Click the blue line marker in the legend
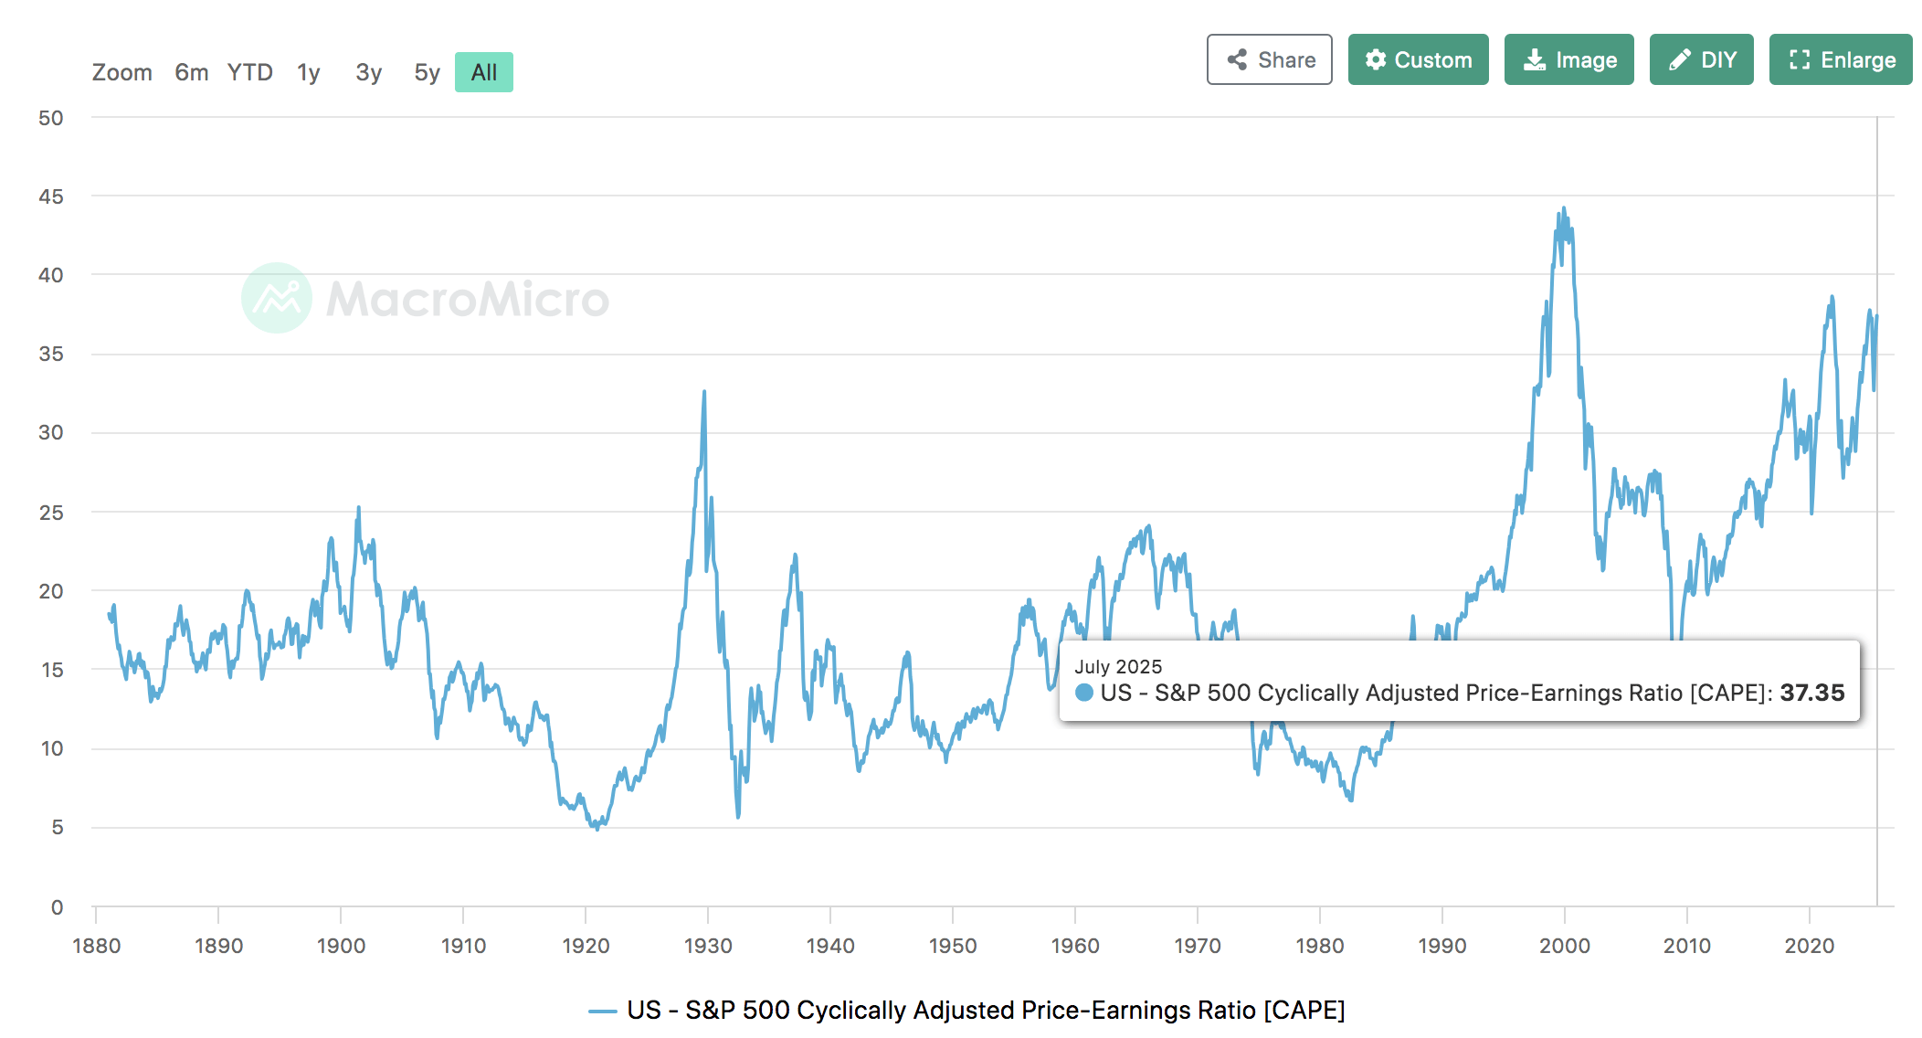The image size is (1922, 1038). coord(602,1010)
